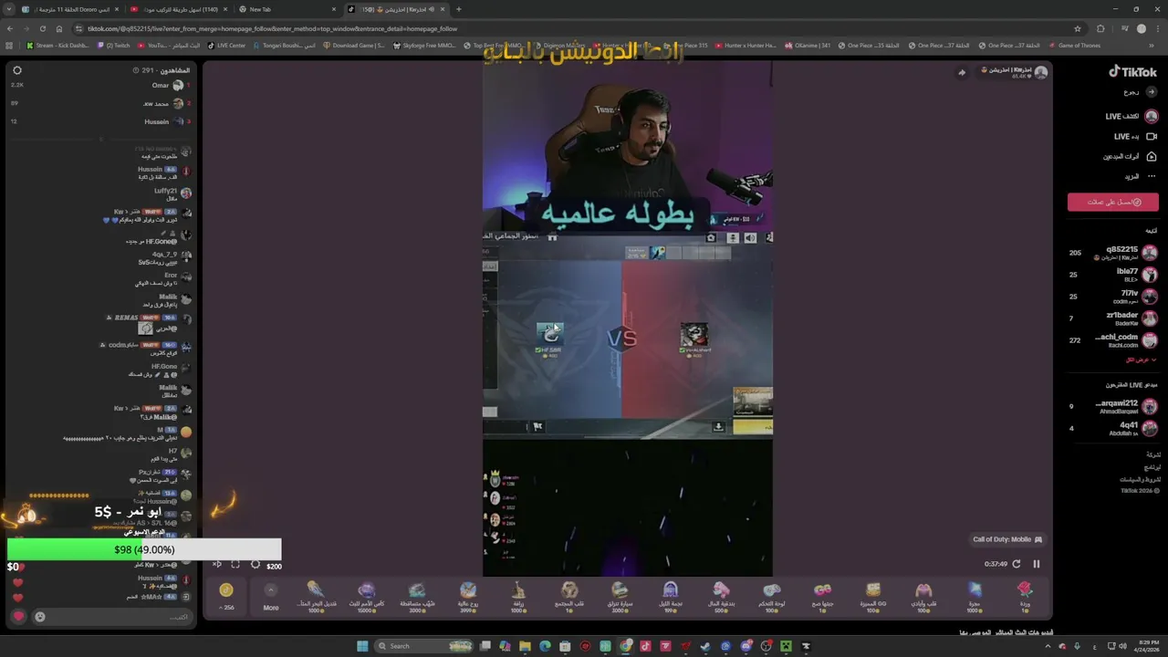Open top viewer Hussein's profile
The height and width of the screenshot is (657, 1168).
pyautogui.click(x=165, y=121)
